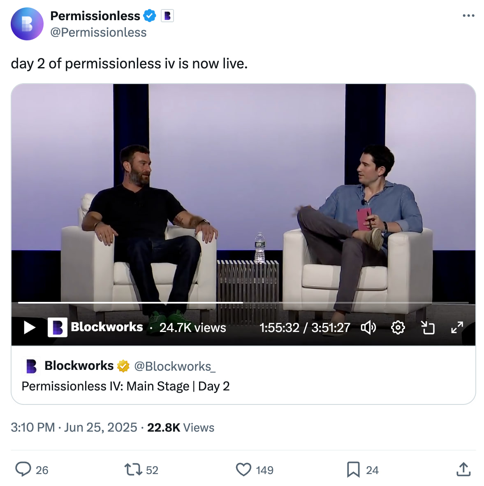Open Permissionless IV Main Stage broadcast title

point(125,386)
